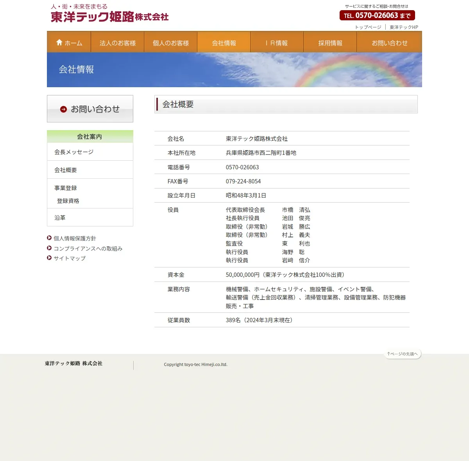
Task: Click the ページの先頭へ back-to-top button
Action: [x=403, y=354]
